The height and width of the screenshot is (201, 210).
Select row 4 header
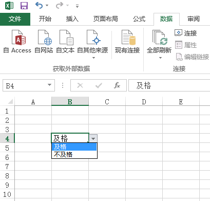pos(7,138)
